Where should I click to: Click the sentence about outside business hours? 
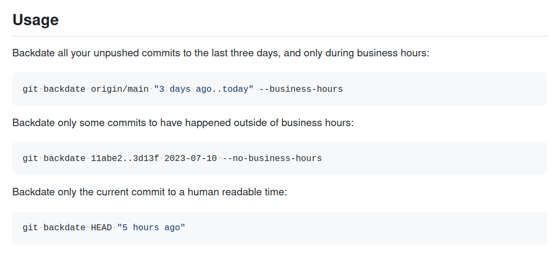[183, 123]
